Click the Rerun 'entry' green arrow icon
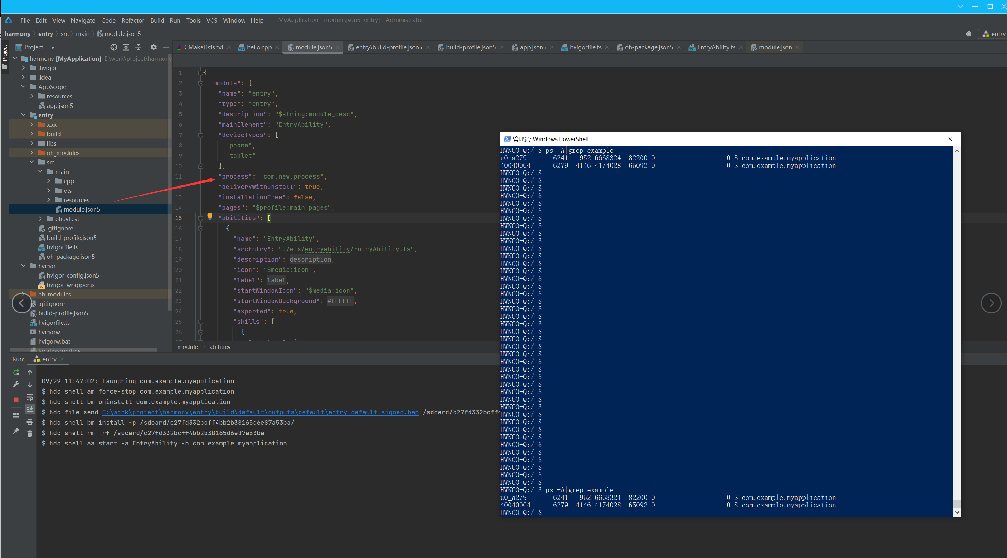This screenshot has width=1007, height=558. 16,372
